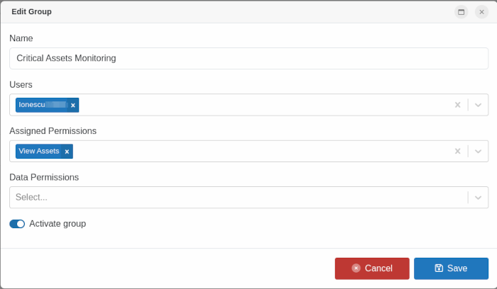Toggle the Activate group switch
The image size is (497, 289).
click(17, 224)
